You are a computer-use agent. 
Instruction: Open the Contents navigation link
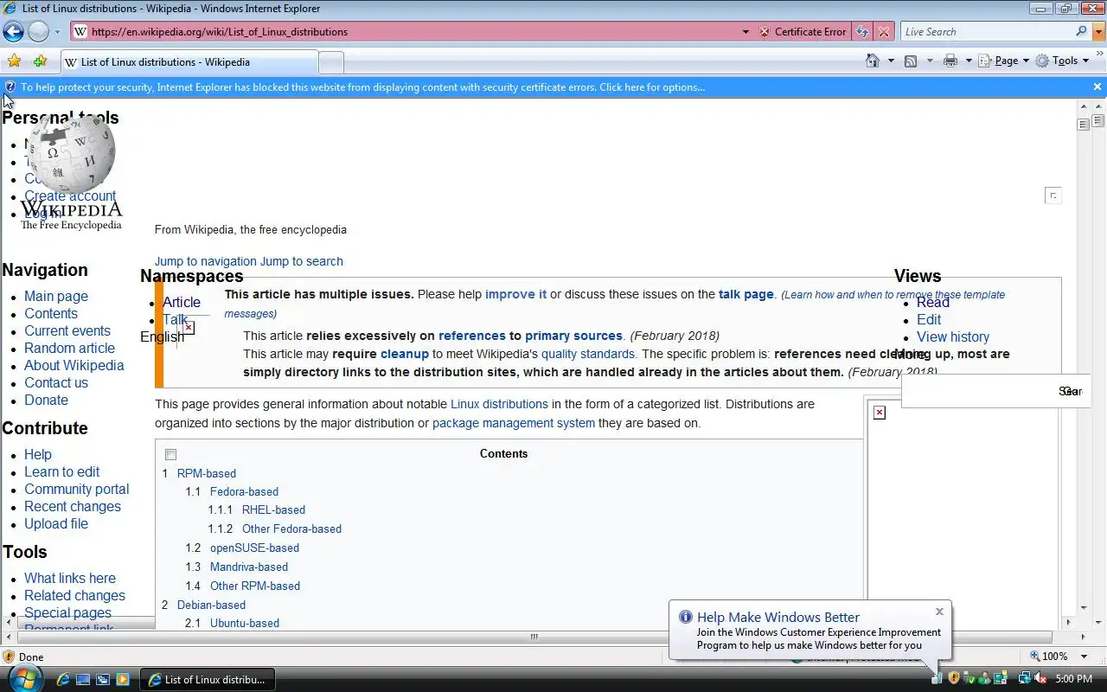[51, 314]
